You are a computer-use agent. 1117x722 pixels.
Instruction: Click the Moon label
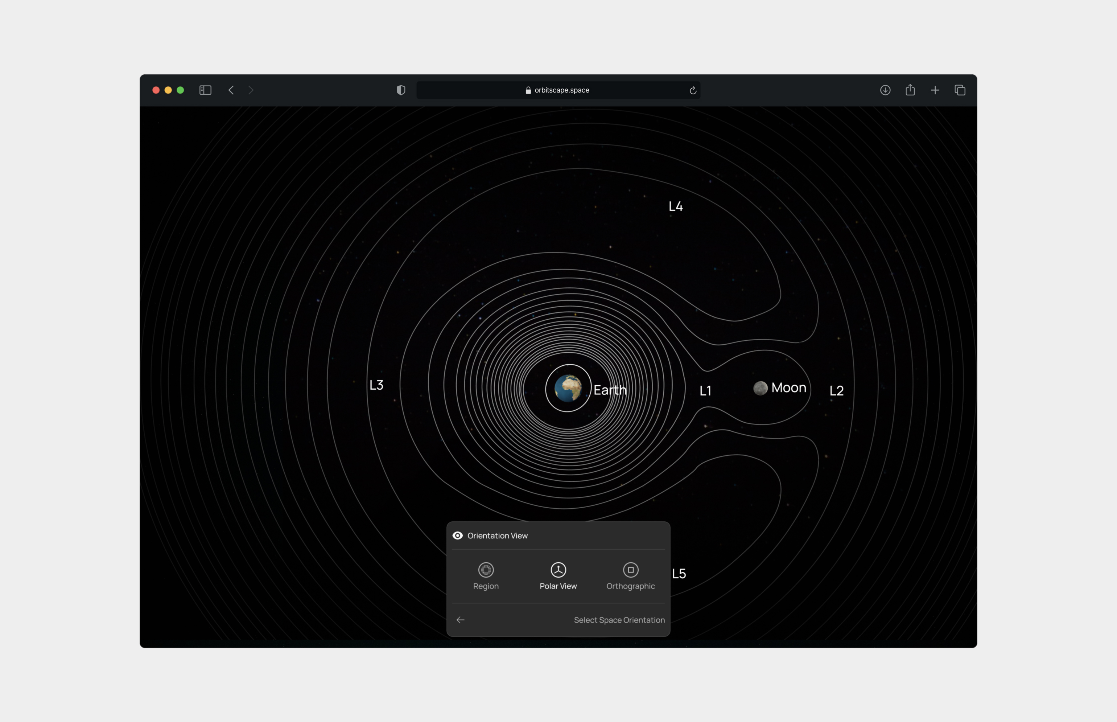[x=788, y=388]
